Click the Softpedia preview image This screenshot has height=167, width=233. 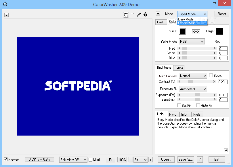[78, 86]
